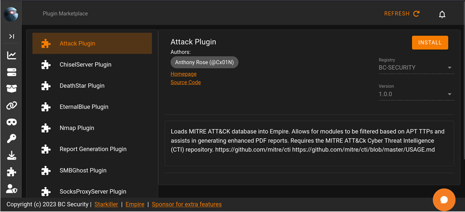Open the Registry dropdown
465x212 pixels.
click(x=415, y=68)
